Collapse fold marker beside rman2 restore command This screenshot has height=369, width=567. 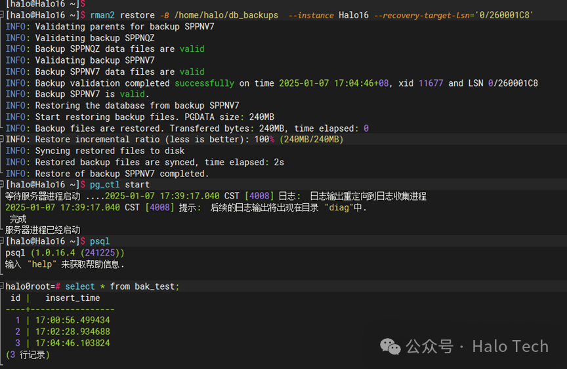click(x=2, y=15)
